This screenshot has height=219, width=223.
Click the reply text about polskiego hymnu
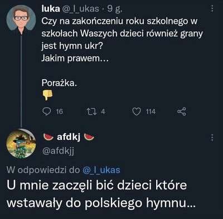[101, 194]
